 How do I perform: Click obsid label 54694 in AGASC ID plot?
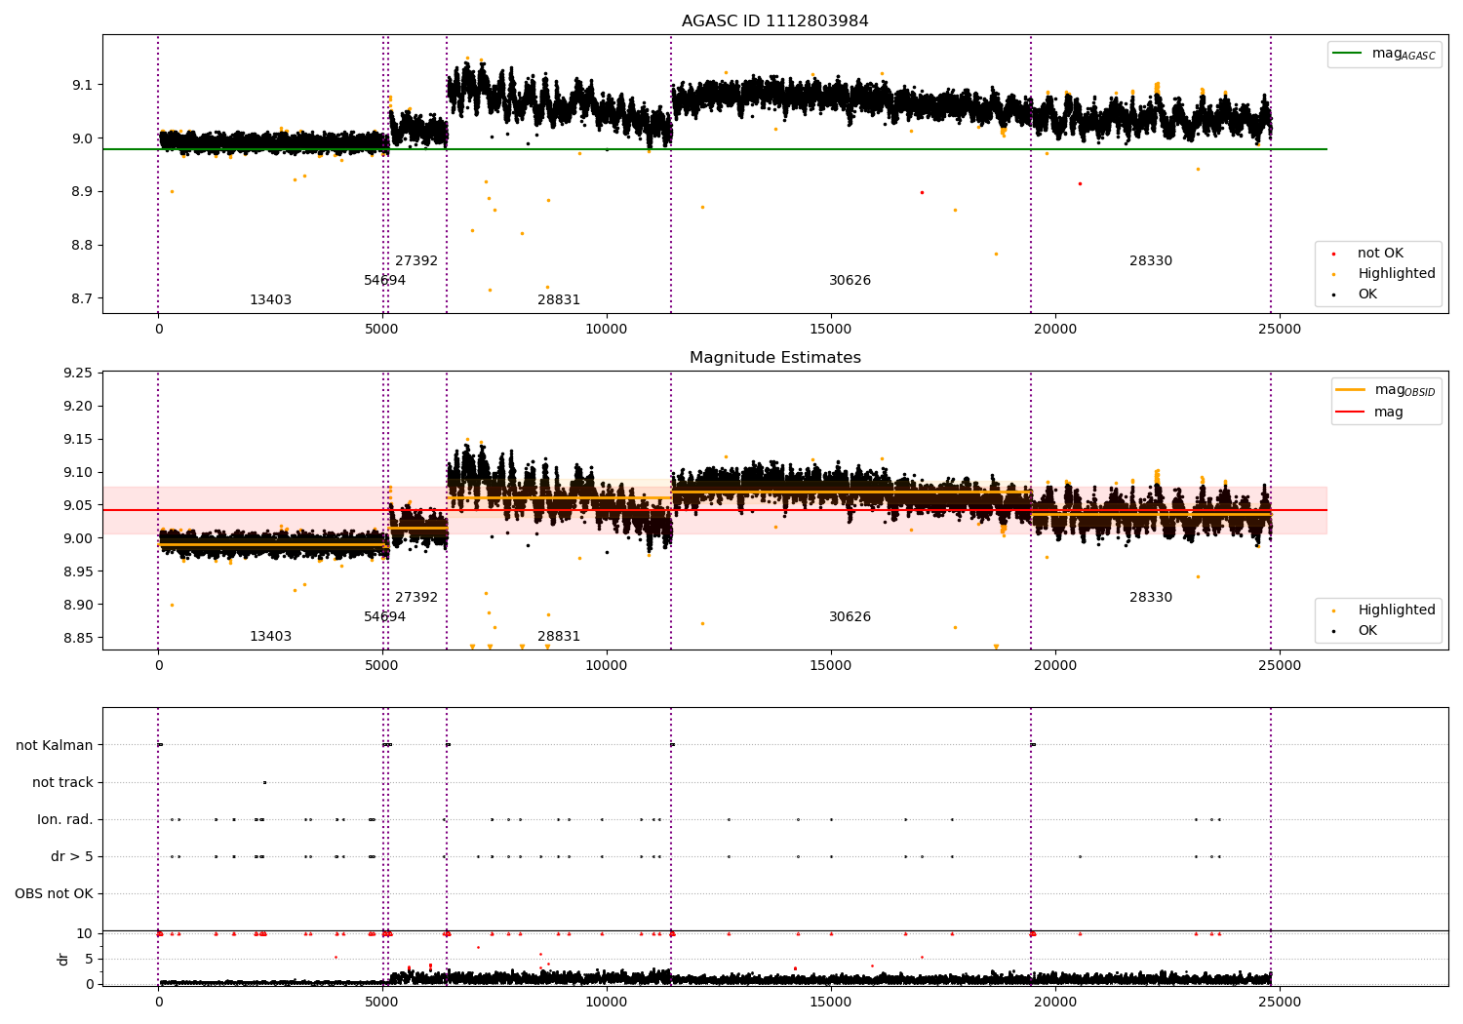pos(384,281)
